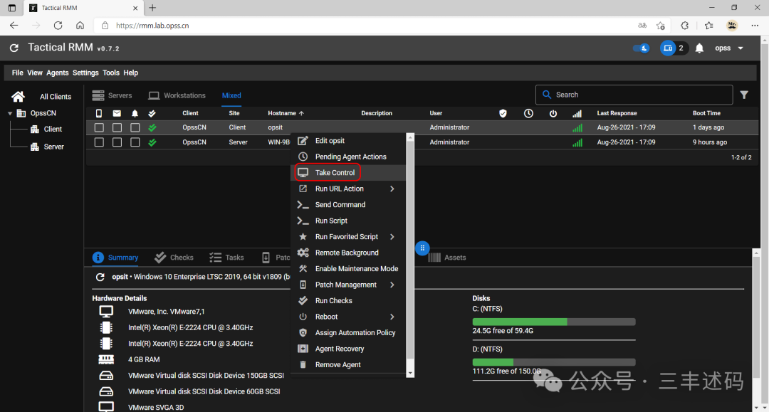Click the patches pending shield column icon
The image size is (769, 412).
(x=503, y=113)
